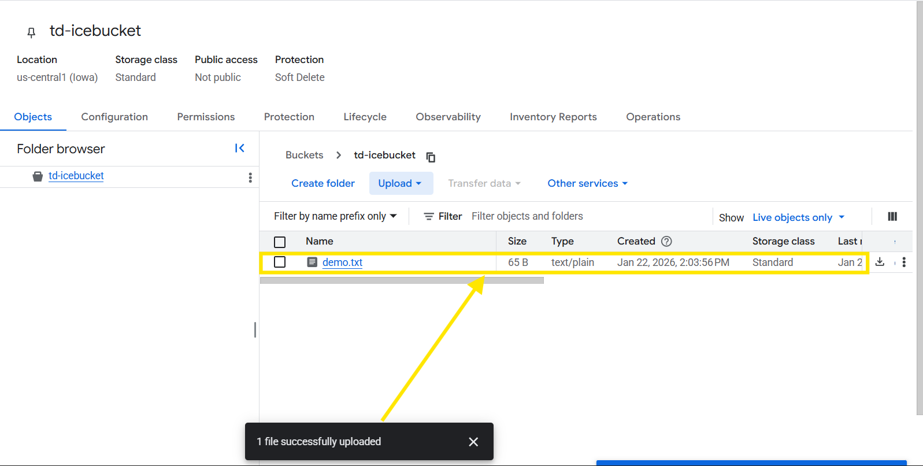Viewport: 923px width, 466px height.
Task: Open the Upload dropdown
Action: point(401,183)
